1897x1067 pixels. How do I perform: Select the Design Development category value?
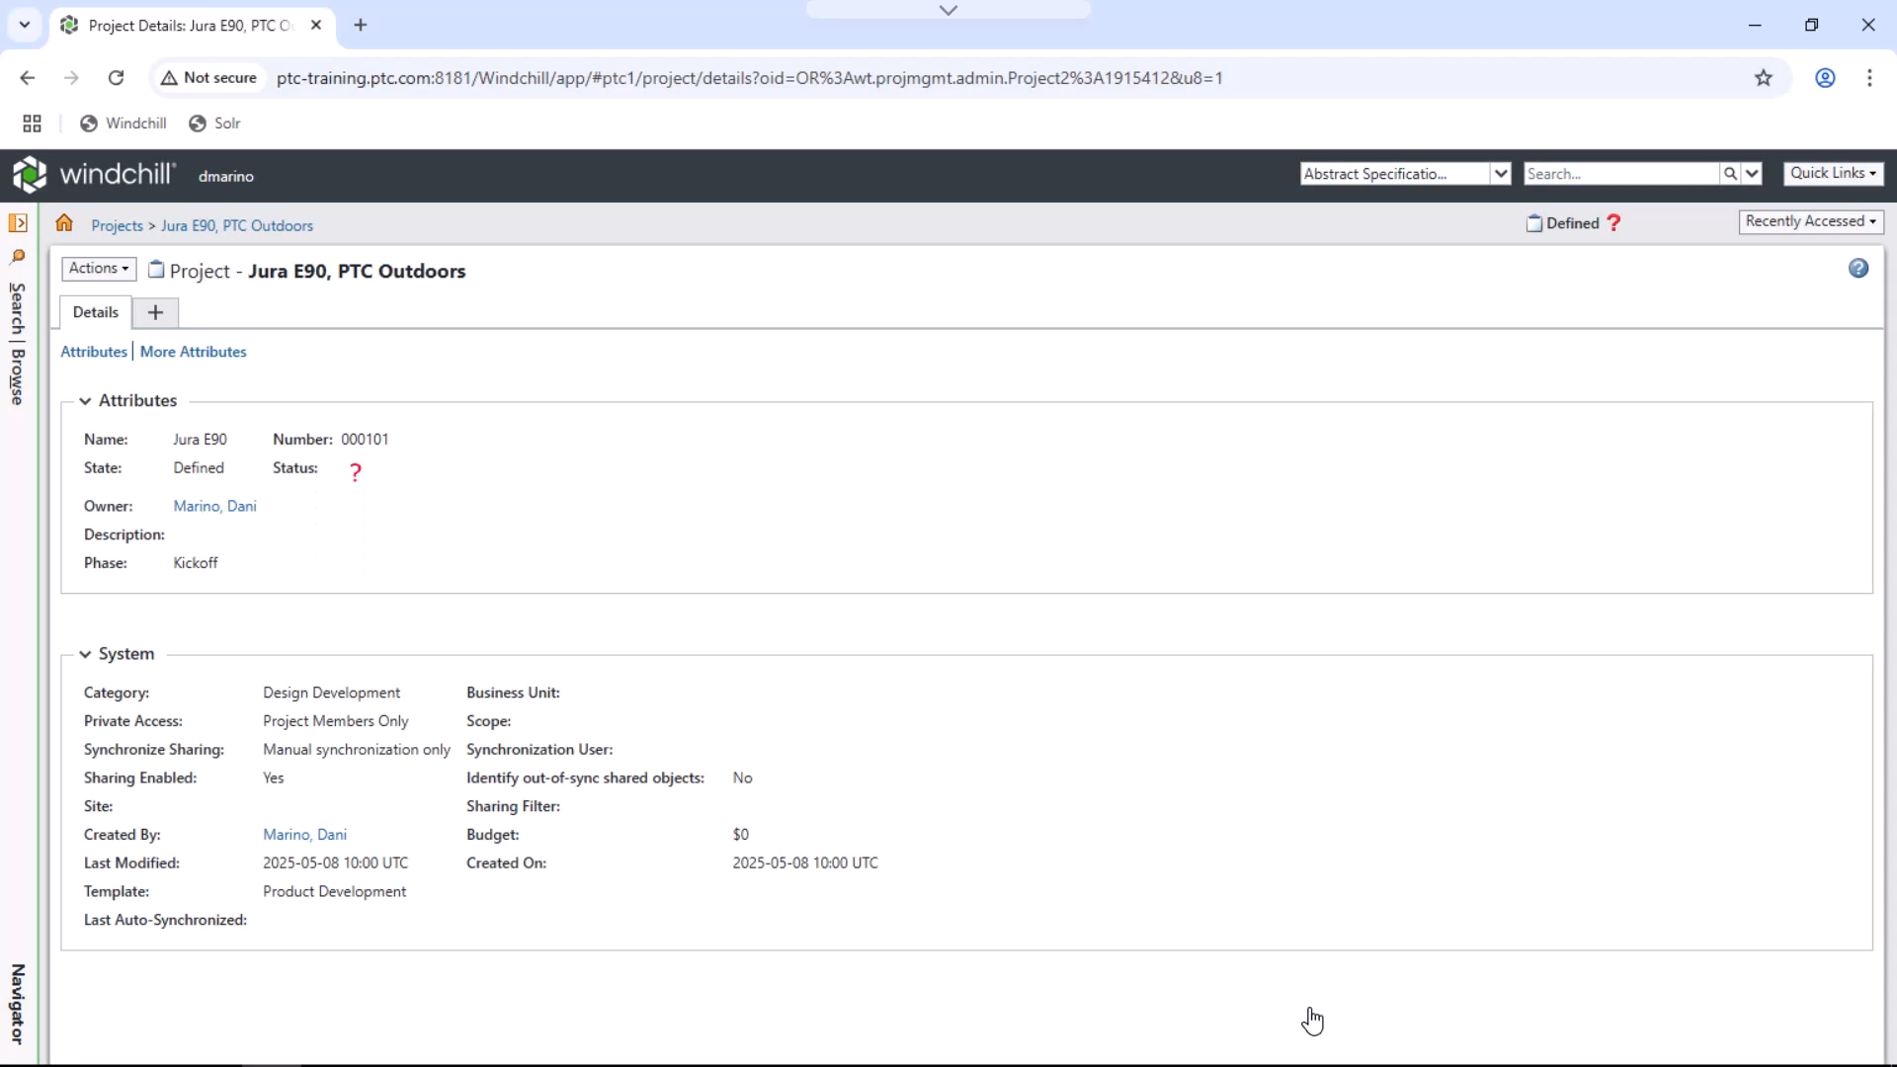(x=332, y=694)
